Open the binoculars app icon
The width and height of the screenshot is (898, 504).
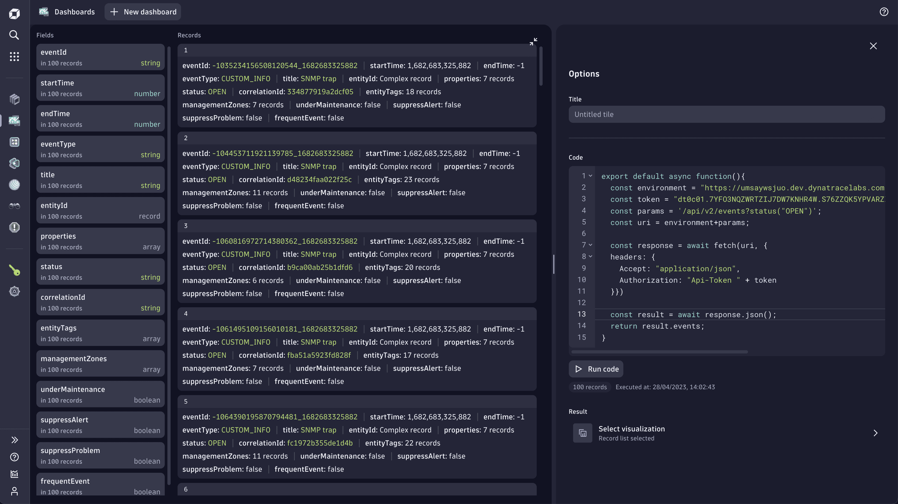click(14, 206)
